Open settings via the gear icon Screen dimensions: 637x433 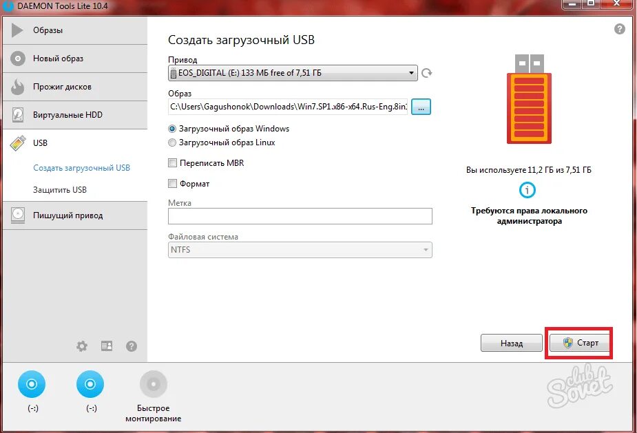click(x=82, y=346)
